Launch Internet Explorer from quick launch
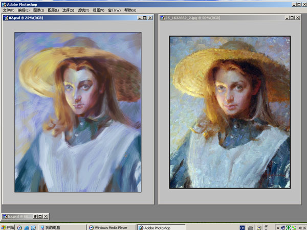 click(27, 227)
